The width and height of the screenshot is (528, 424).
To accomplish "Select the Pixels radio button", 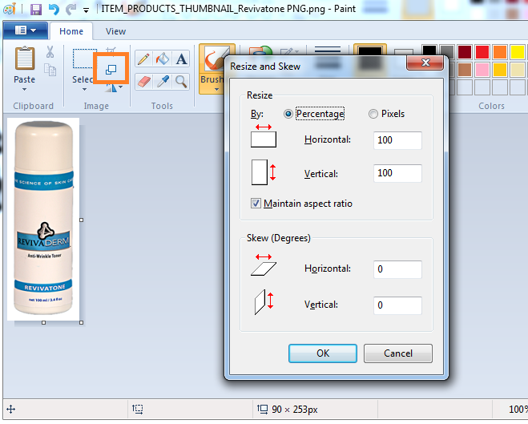I will [x=373, y=114].
